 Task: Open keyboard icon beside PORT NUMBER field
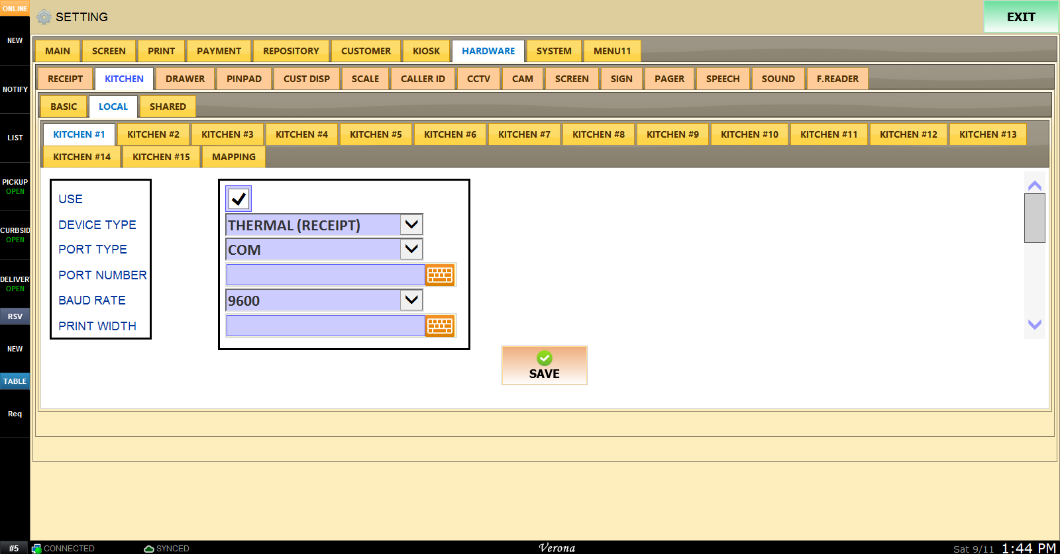click(440, 275)
